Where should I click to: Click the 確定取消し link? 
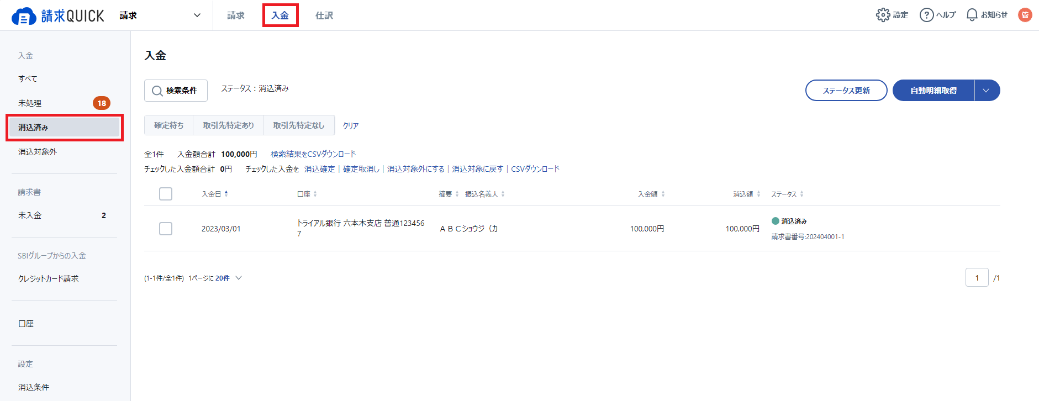pos(361,169)
